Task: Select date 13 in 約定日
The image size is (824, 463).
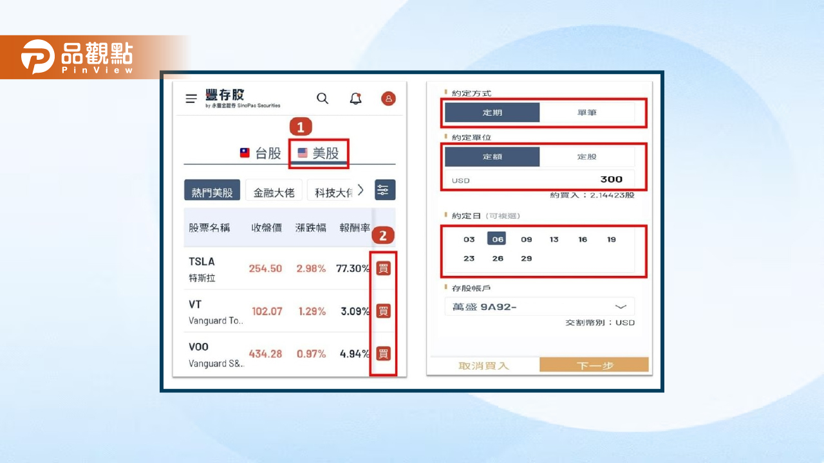Action: pyautogui.click(x=554, y=239)
